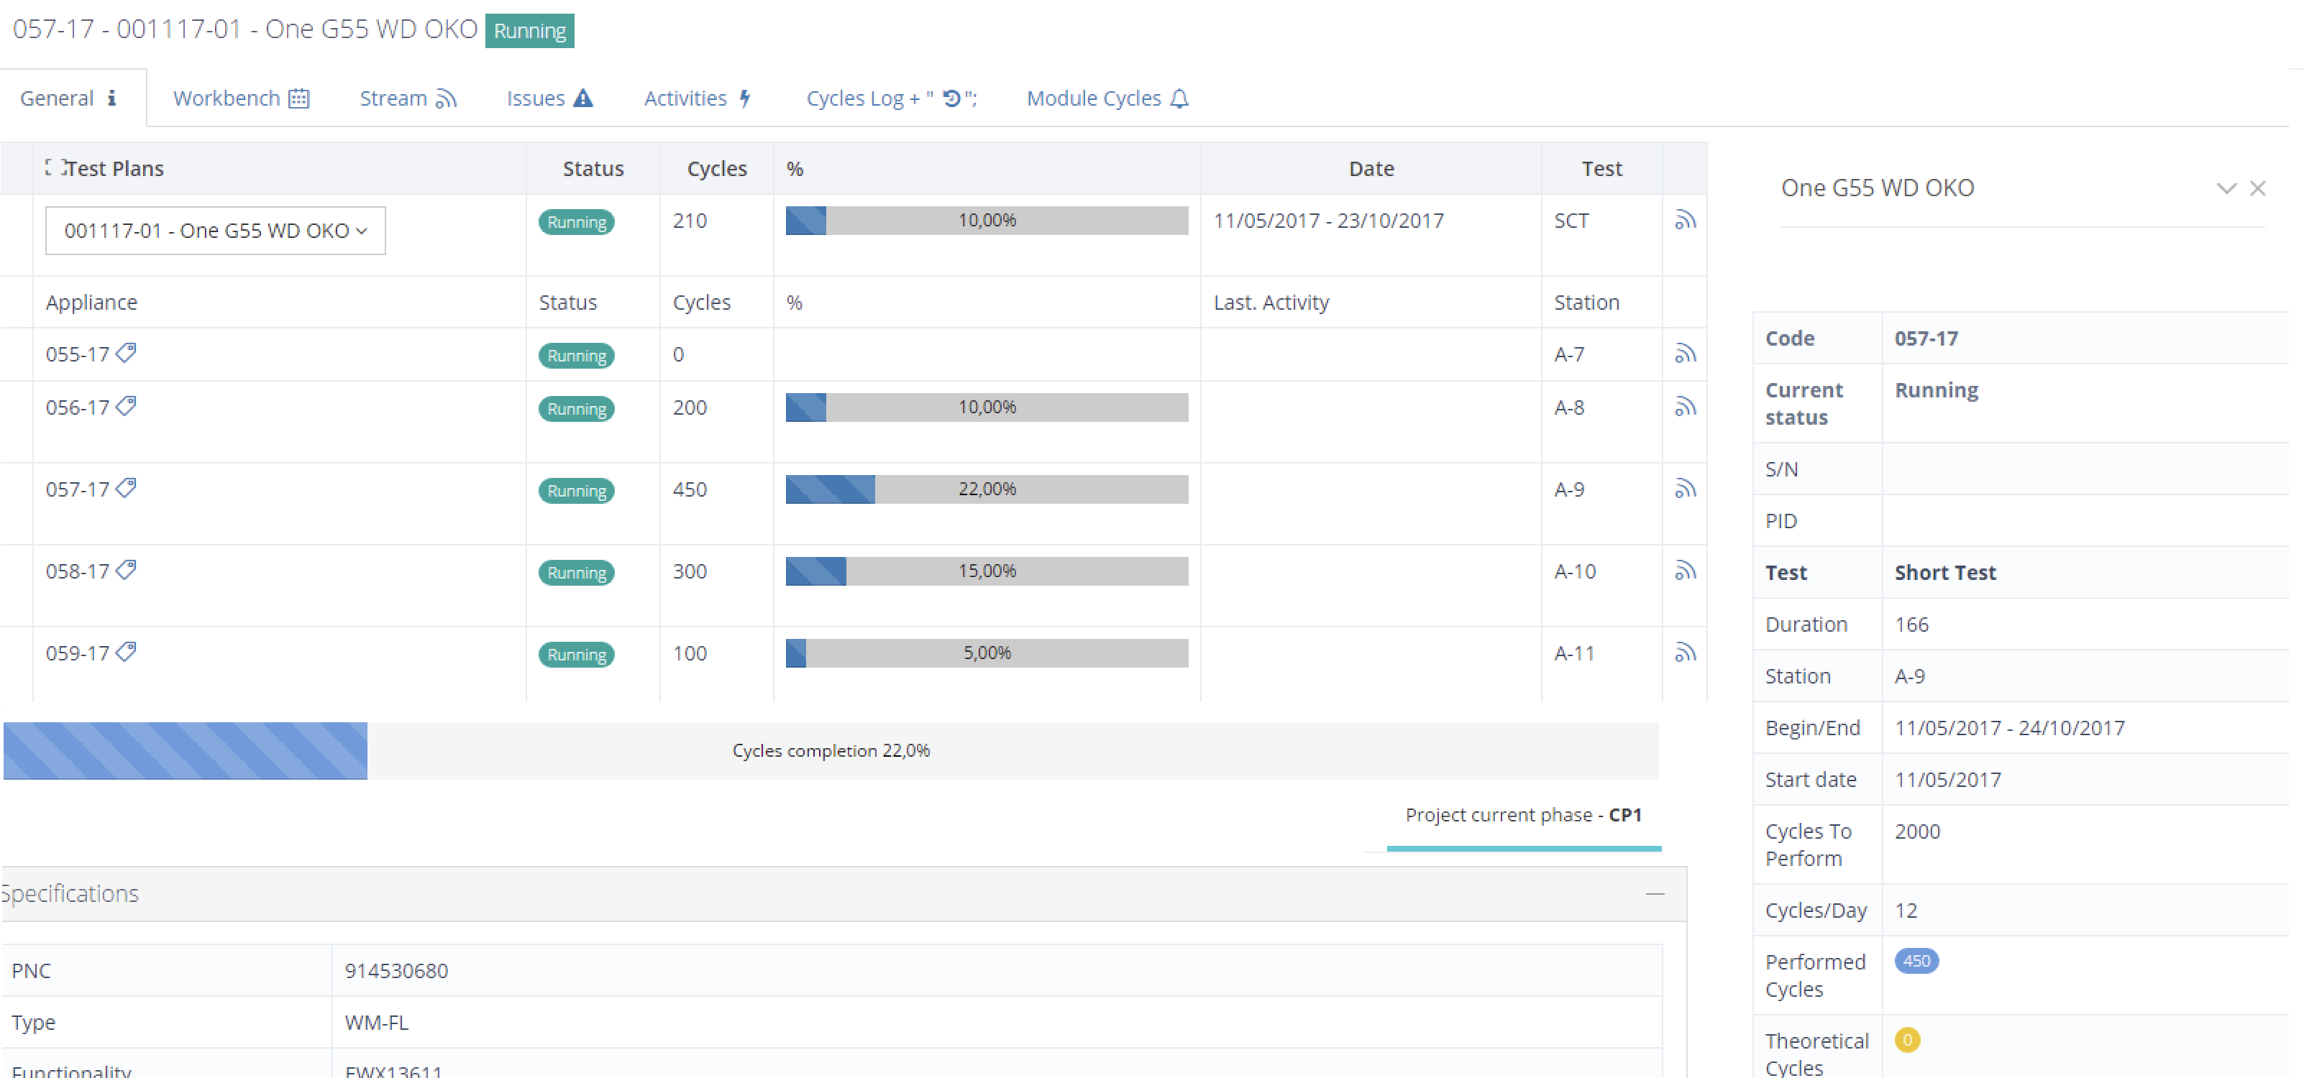Click the stream icon in the 057-17 row
The image size is (2304, 1078).
(1685, 489)
